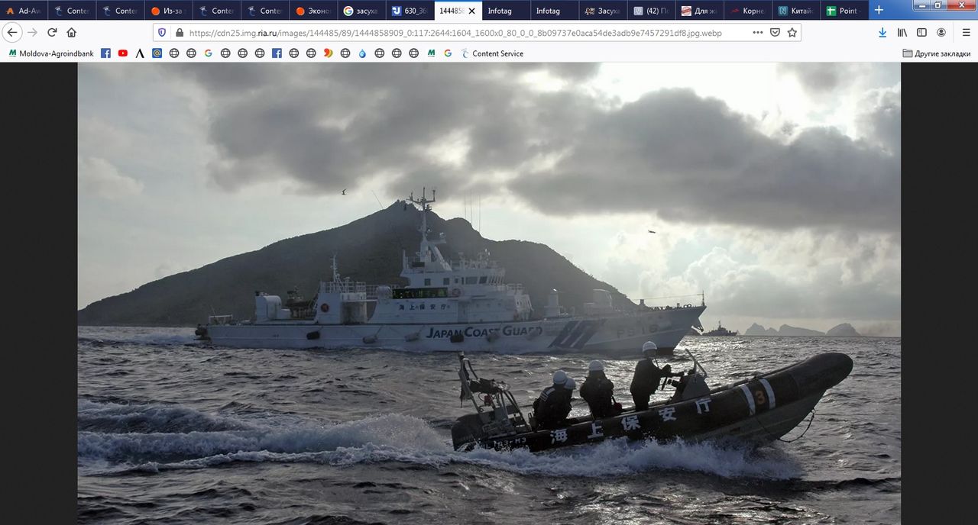Toggle the sidebar view
Image resolution: width=978 pixels, height=525 pixels.
pos(921,33)
